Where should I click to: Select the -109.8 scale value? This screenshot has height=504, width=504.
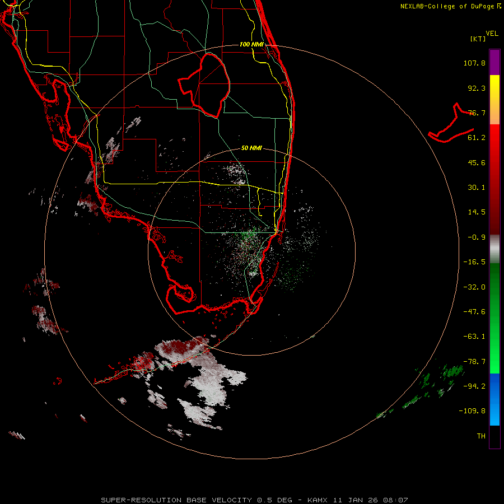coord(472,411)
